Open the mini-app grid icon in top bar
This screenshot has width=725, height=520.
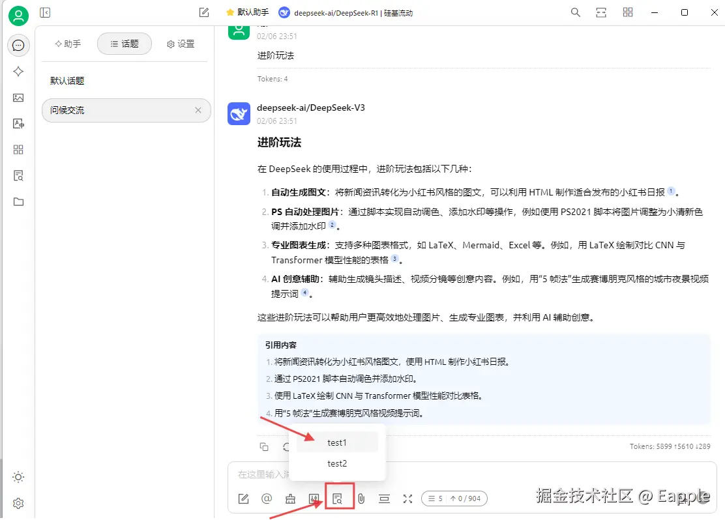[627, 12]
